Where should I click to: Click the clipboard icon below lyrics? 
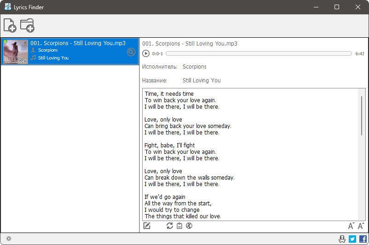pos(179,226)
